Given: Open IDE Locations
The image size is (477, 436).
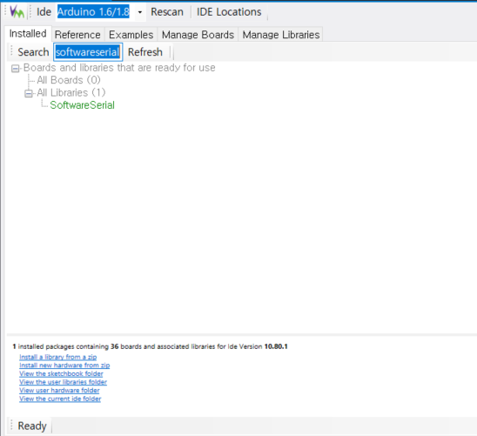Looking at the screenshot, I should pyautogui.click(x=229, y=12).
